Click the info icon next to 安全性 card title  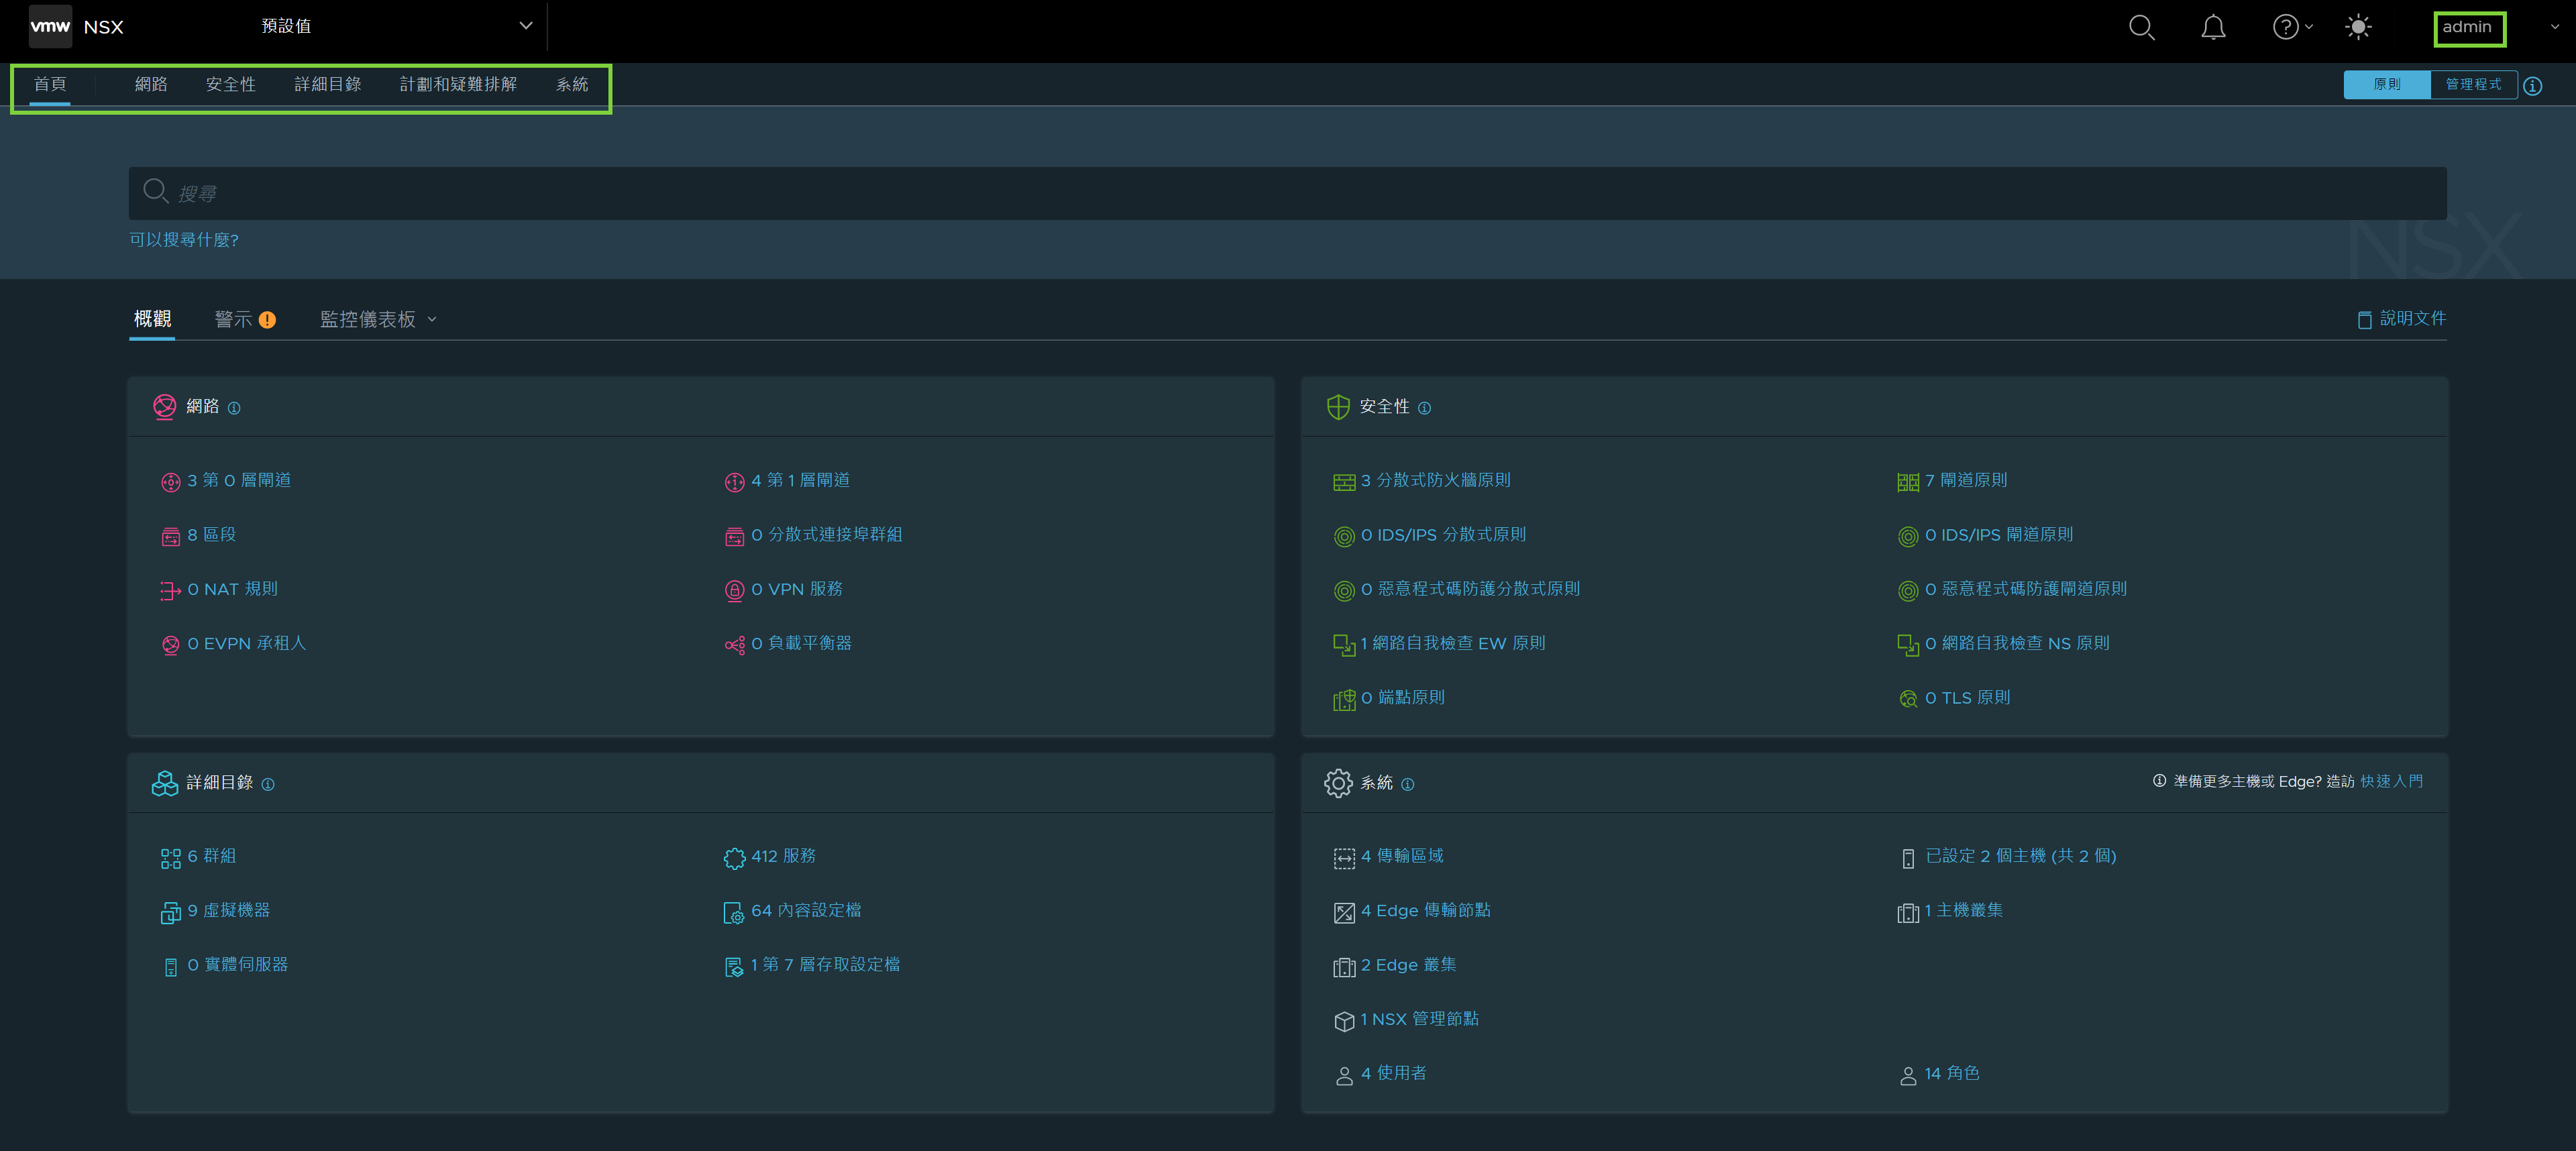(1424, 408)
